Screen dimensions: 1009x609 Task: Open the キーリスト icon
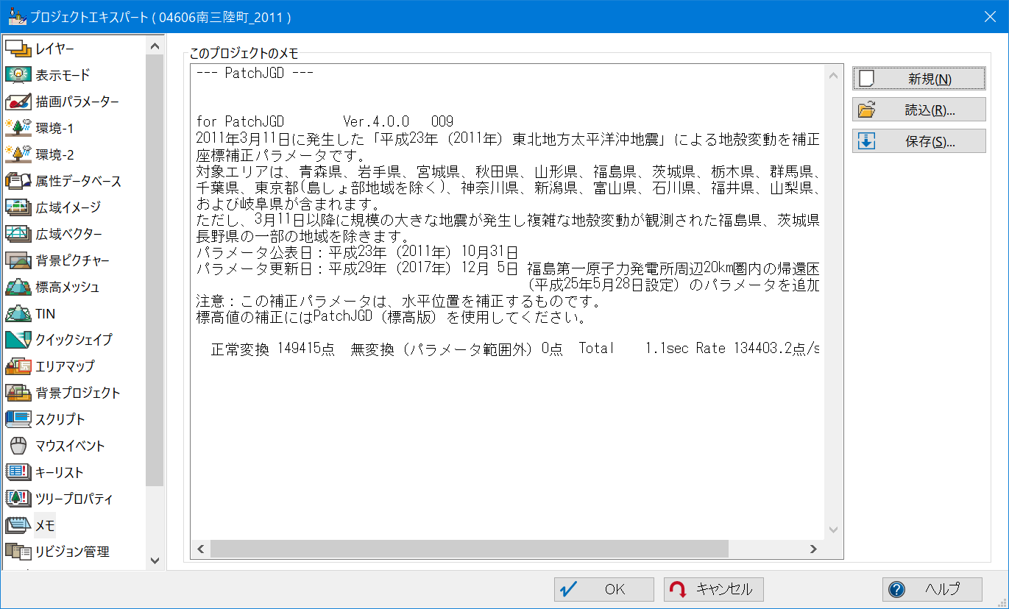pyautogui.click(x=18, y=472)
